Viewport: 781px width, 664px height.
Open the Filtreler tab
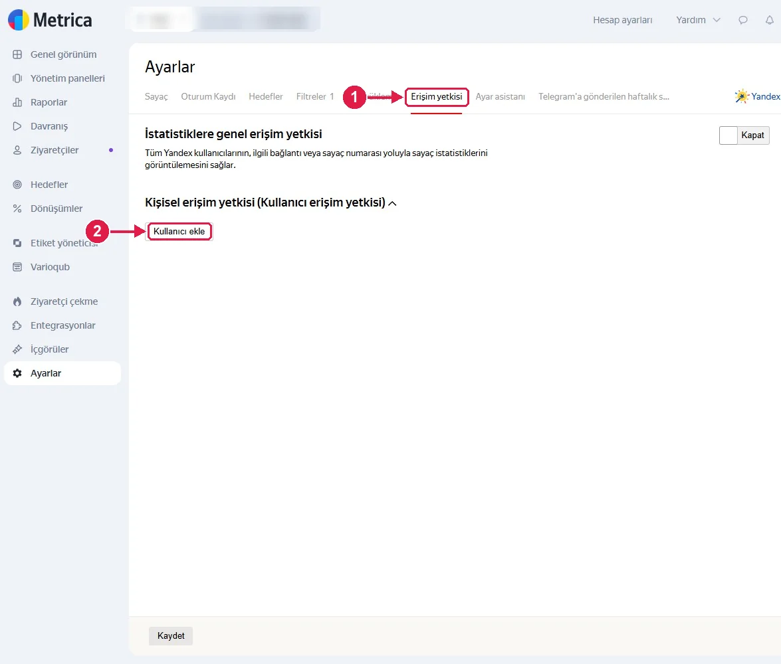(315, 96)
